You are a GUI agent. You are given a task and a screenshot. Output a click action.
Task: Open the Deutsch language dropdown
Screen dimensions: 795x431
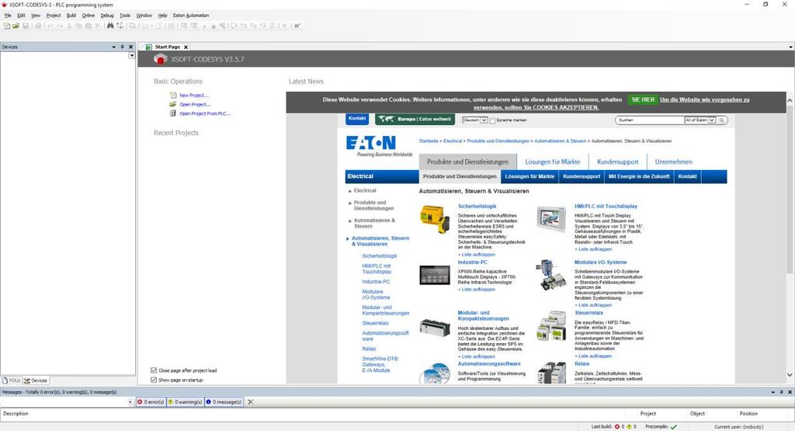tap(475, 120)
